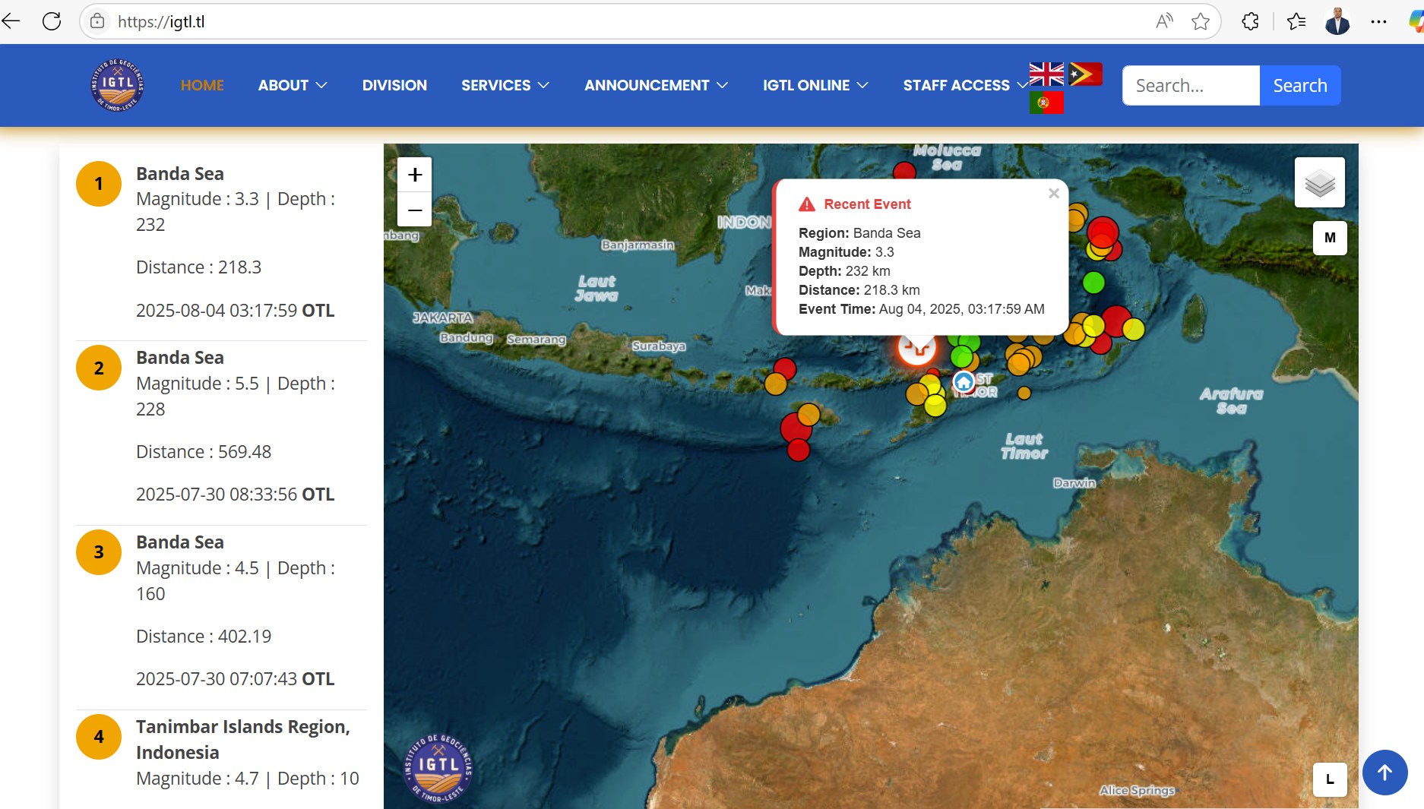Navigate to the HOME page
This screenshot has width=1424, height=809.
tap(202, 85)
